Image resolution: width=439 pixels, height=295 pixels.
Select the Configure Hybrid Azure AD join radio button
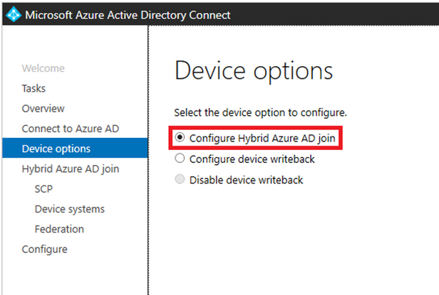tap(180, 137)
